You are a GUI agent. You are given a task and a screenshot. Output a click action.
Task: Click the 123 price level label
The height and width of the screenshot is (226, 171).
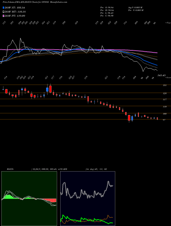tap(165, 93)
